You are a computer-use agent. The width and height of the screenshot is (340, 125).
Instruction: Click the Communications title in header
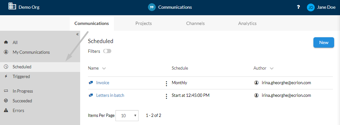click(175, 7)
